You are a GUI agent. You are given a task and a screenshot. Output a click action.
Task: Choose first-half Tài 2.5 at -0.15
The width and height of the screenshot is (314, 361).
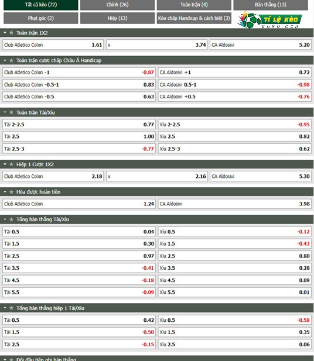tap(79, 345)
